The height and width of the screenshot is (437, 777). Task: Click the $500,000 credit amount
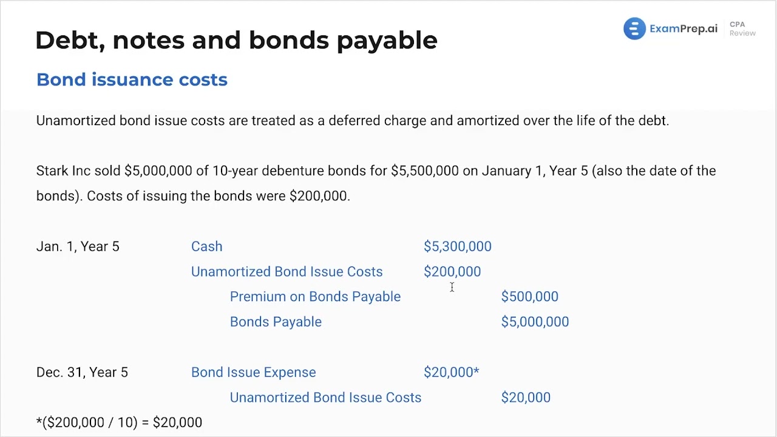click(529, 297)
